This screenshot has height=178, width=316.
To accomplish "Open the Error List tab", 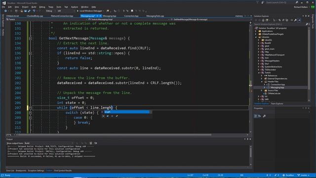I will (x=10, y=171).
